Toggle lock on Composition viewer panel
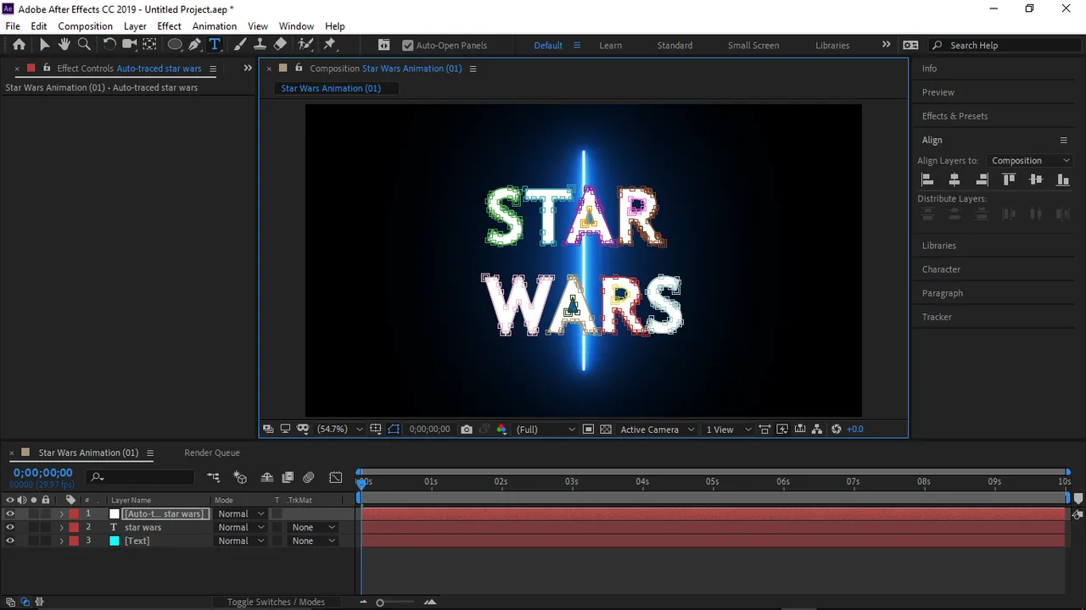The image size is (1086, 610). (299, 69)
